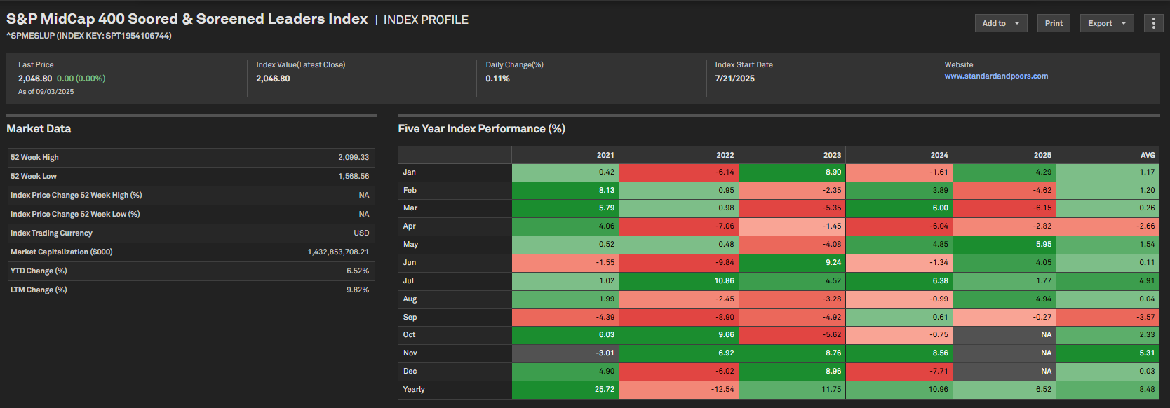
Task: Click the Index Trading Currency value USD
Action: click(x=361, y=233)
